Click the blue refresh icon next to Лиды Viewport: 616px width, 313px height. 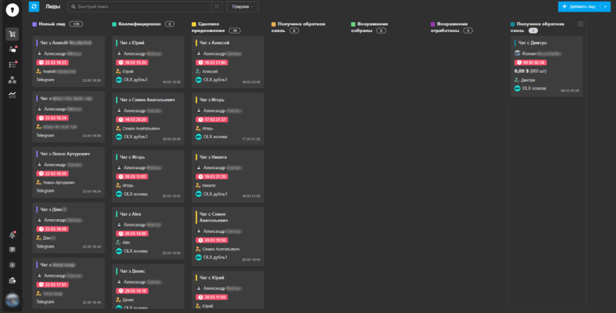click(34, 6)
